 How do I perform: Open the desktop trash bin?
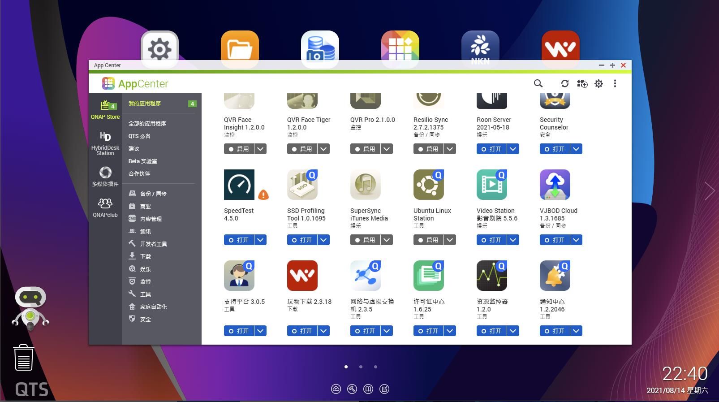tap(23, 358)
